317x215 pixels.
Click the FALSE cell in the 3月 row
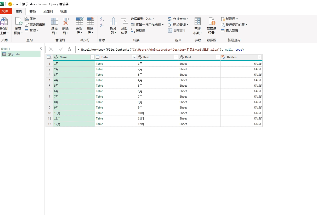coord(241,75)
